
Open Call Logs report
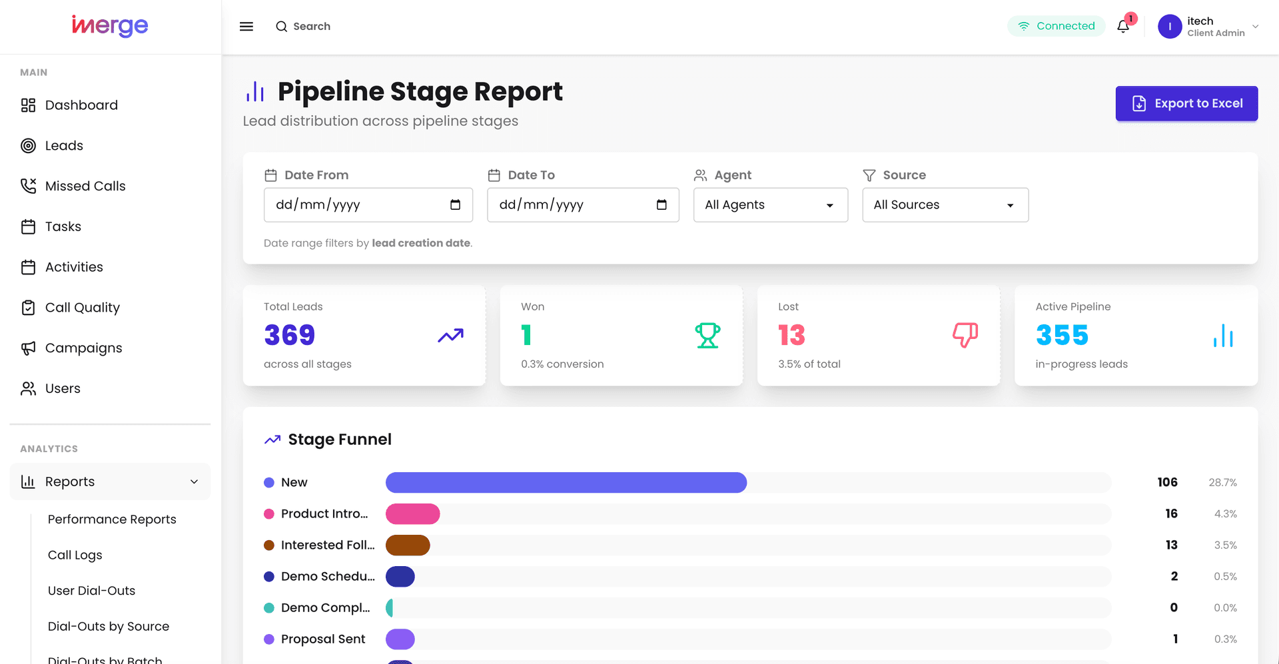pos(75,555)
